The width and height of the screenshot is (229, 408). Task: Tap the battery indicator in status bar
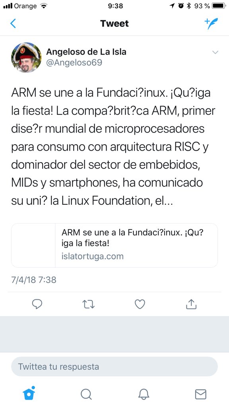[219, 6]
